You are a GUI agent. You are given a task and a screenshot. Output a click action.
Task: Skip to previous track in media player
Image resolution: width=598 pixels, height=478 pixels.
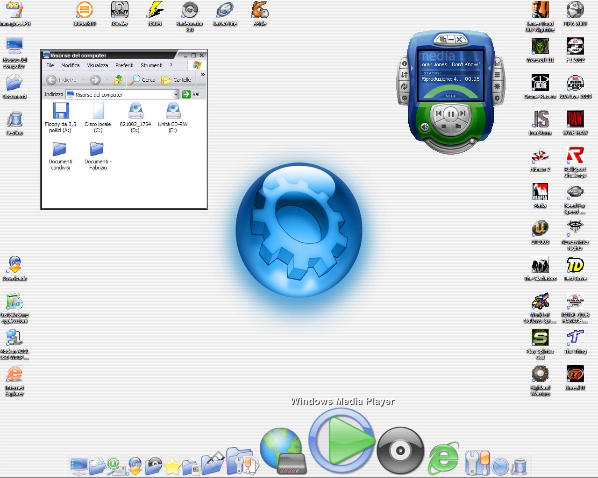click(438, 113)
